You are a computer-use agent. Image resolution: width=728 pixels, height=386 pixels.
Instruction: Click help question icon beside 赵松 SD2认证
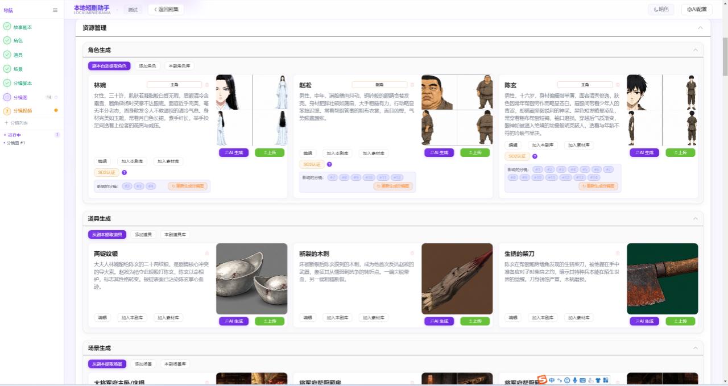(x=329, y=164)
